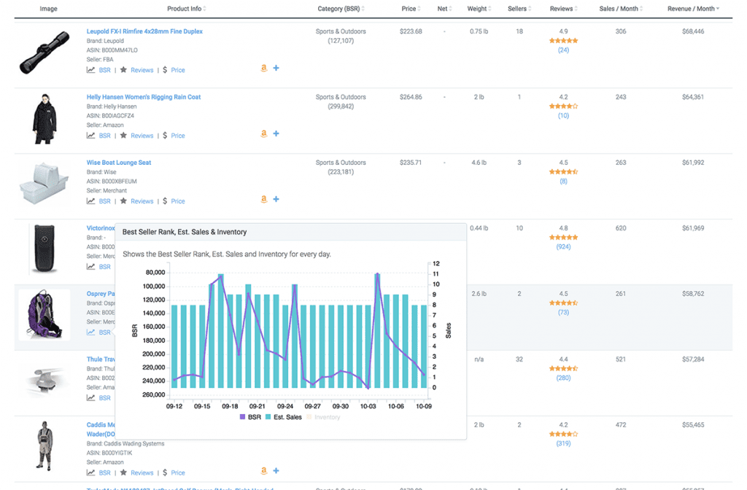Click the Osprey backpack product thumbnail
The width and height of the screenshot is (747, 490).
click(44, 314)
